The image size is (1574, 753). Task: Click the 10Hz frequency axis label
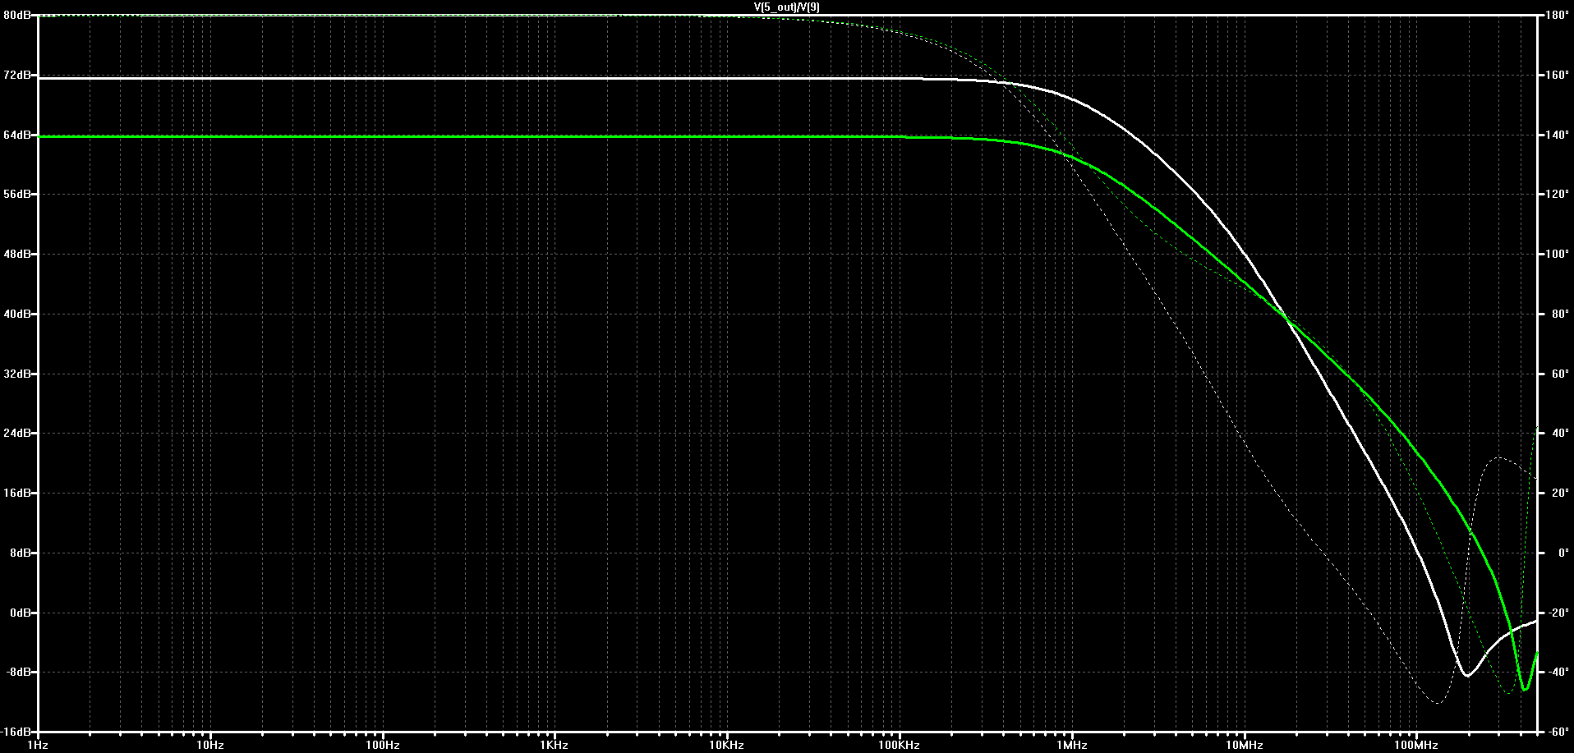(210, 745)
